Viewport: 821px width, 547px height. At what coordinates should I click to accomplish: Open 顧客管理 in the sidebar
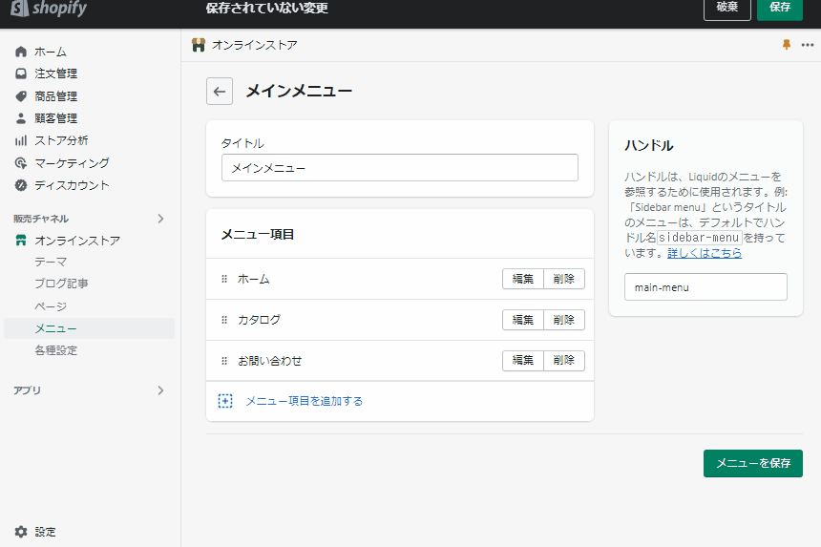tap(56, 118)
